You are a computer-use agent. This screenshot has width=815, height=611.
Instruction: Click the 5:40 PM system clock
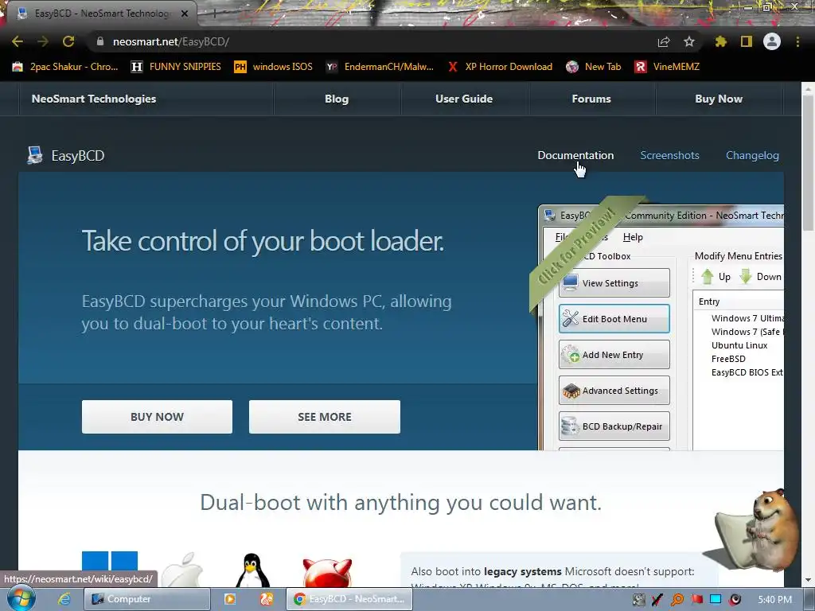pos(774,600)
